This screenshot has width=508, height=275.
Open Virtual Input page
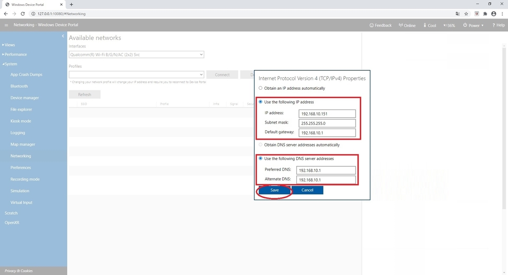(x=22, y=203)
